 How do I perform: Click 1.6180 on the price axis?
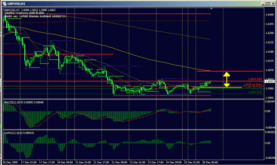click(269, 52)
